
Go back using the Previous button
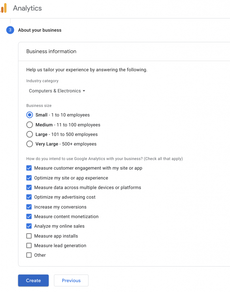pos(71,280)
